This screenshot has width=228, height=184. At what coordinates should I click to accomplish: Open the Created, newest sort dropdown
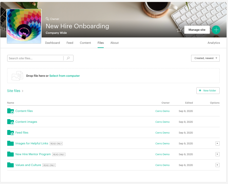pyautogui.click(x=205, y=58)
